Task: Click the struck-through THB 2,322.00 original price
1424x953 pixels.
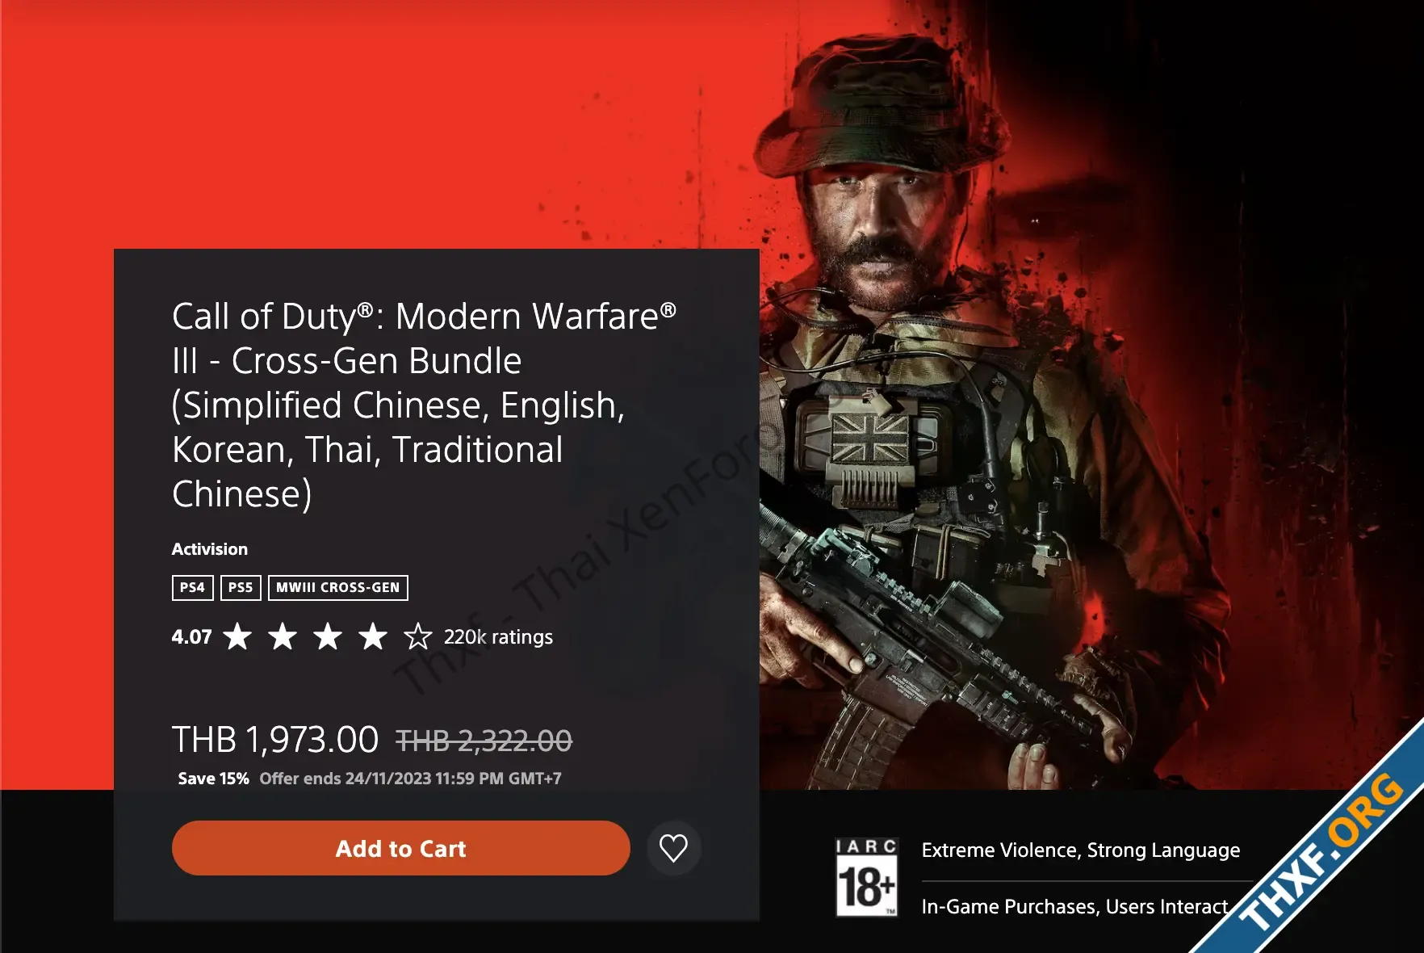Action: coord(484,741)
